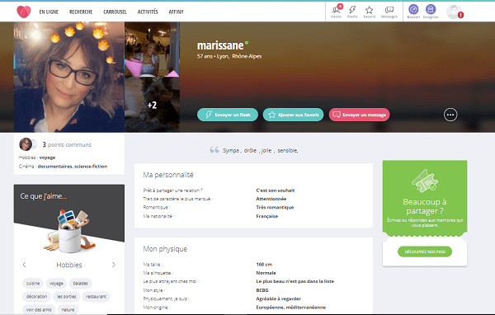Select the cuisine hobby tag

33,284
